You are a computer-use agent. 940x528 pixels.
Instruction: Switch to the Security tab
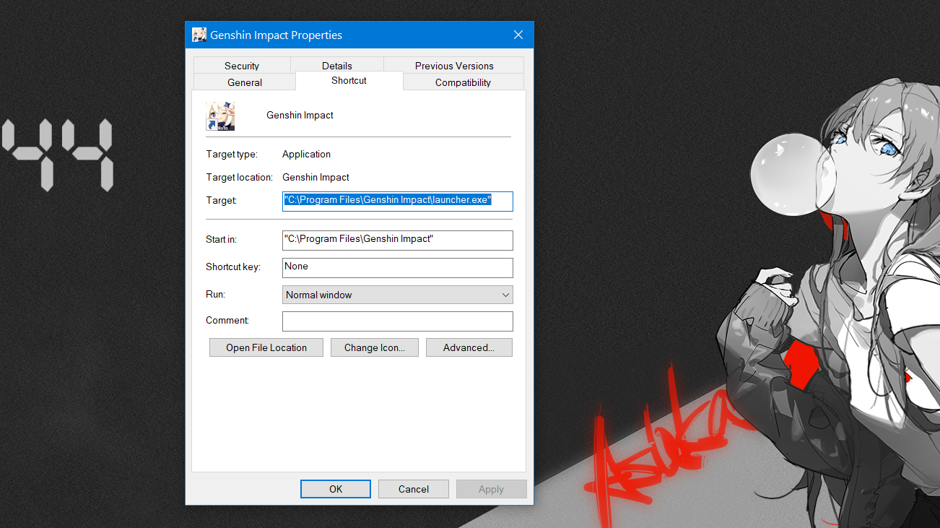[241, 66]
